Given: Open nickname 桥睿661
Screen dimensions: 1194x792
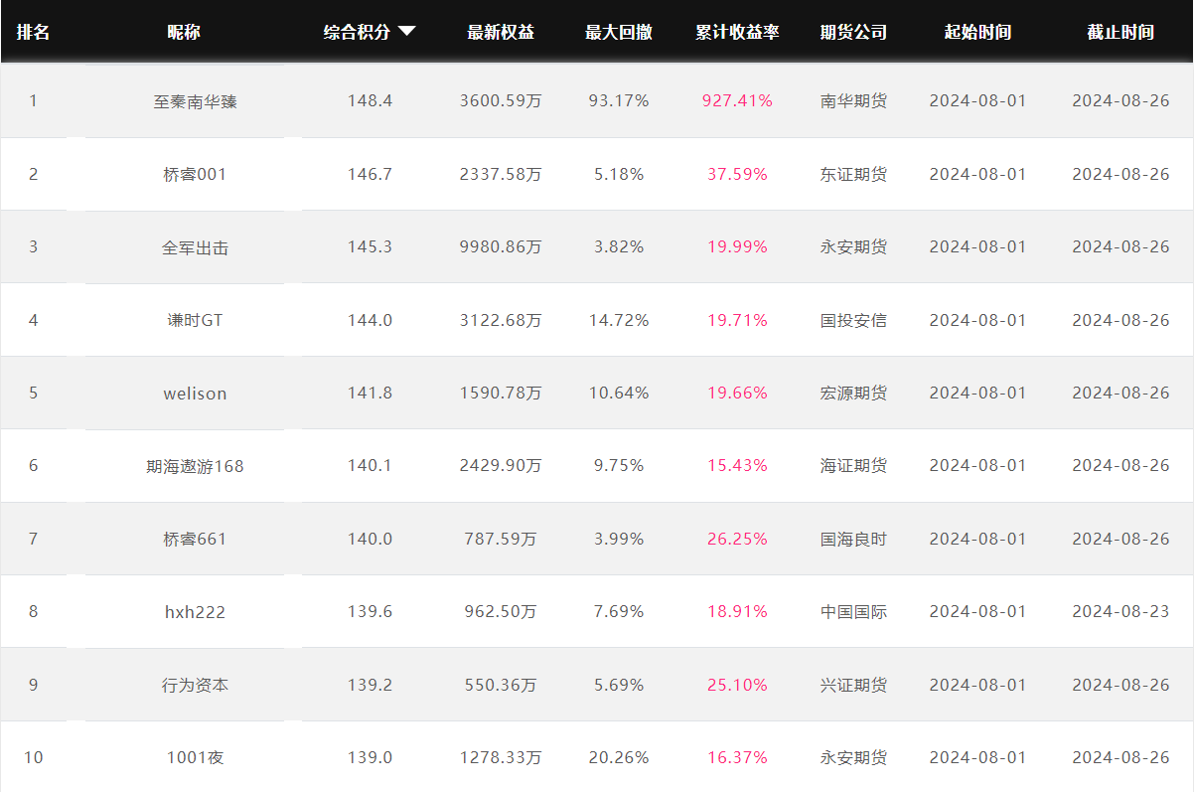Looking at the screenshot, I should pyautogui.click(x=195, y=539).
